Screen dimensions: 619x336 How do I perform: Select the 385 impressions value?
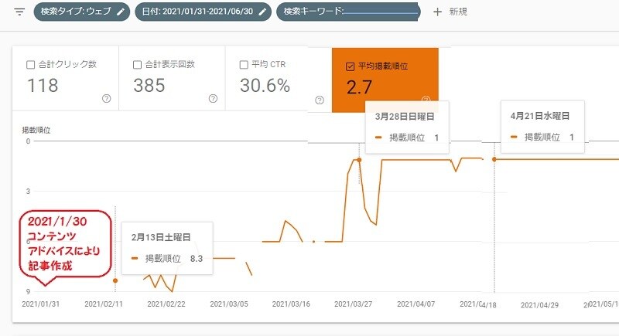click(x=149, y=86)
